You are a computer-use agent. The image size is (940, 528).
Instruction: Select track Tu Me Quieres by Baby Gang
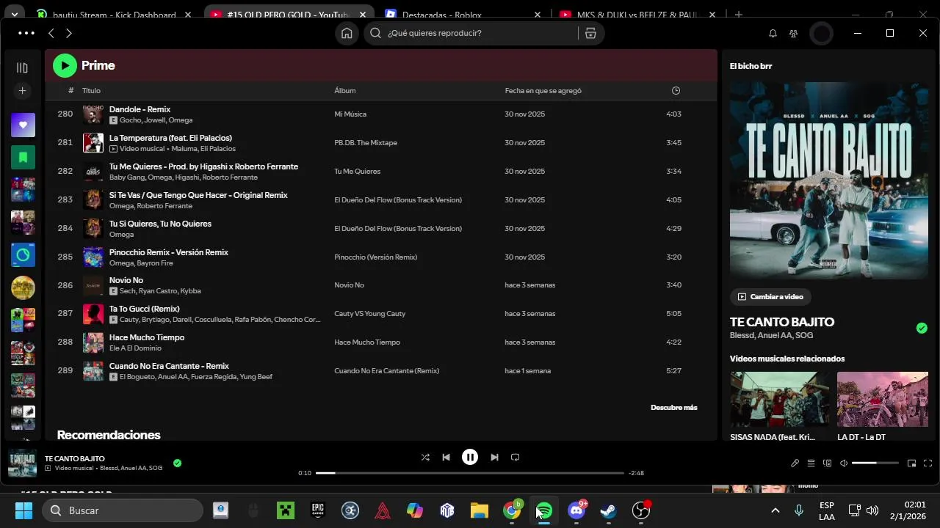pos(203,166)
